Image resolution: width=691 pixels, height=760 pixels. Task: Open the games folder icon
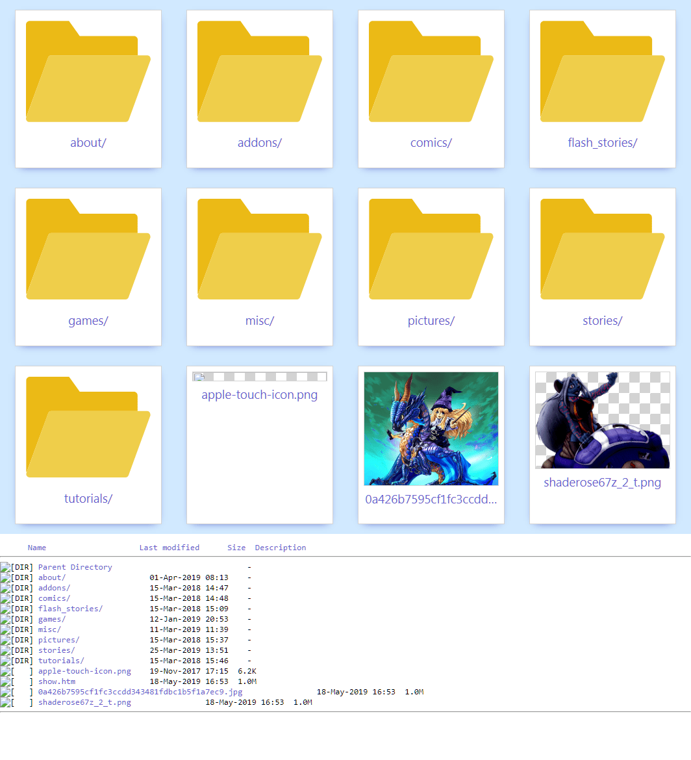tap(88, 250)
